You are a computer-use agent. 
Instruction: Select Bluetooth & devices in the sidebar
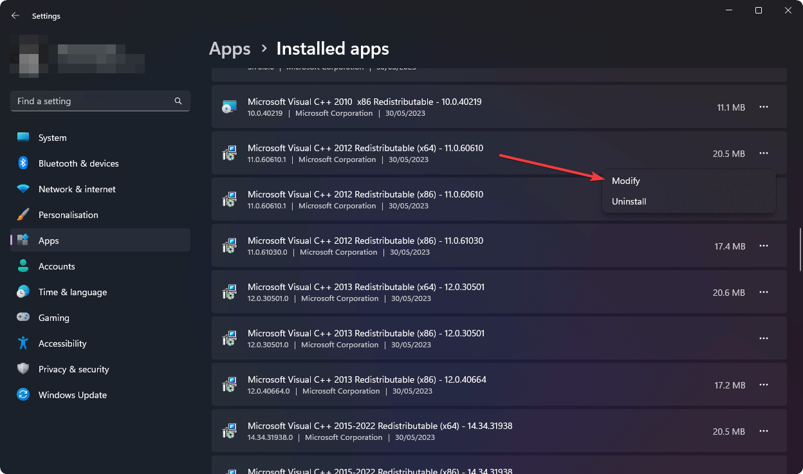click(x=79, y=163)
